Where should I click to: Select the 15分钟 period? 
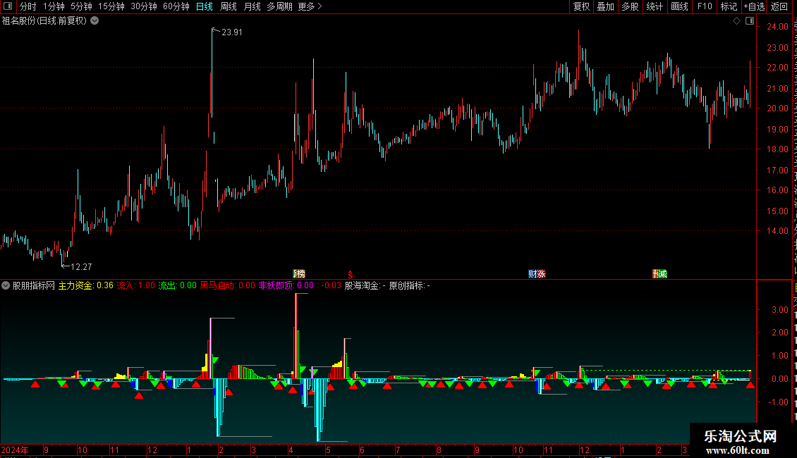point(111,6)
